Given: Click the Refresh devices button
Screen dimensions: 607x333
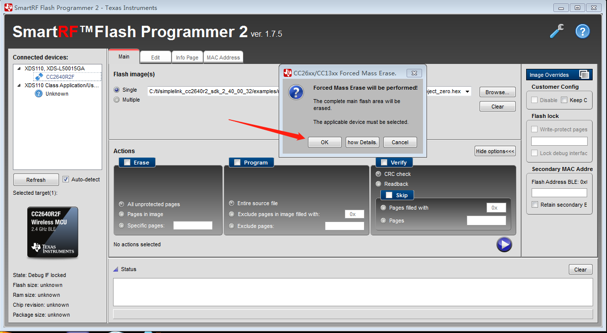Looking at the screenshot, I should [36, 180].
